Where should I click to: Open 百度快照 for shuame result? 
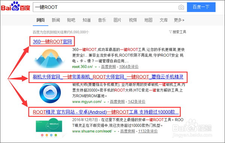(x=127, y=131)
